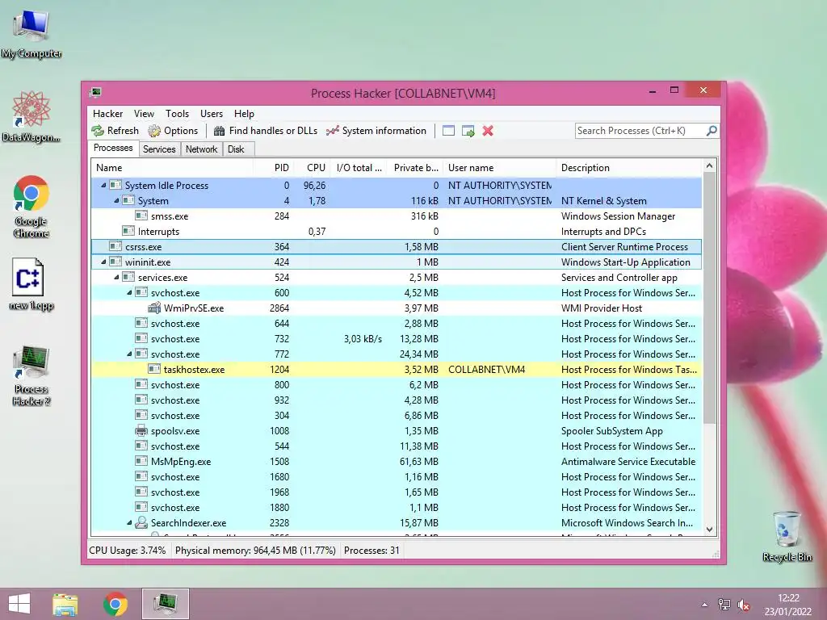
Task: Collapse the services.exe tree node
Action: click(116, 277)
